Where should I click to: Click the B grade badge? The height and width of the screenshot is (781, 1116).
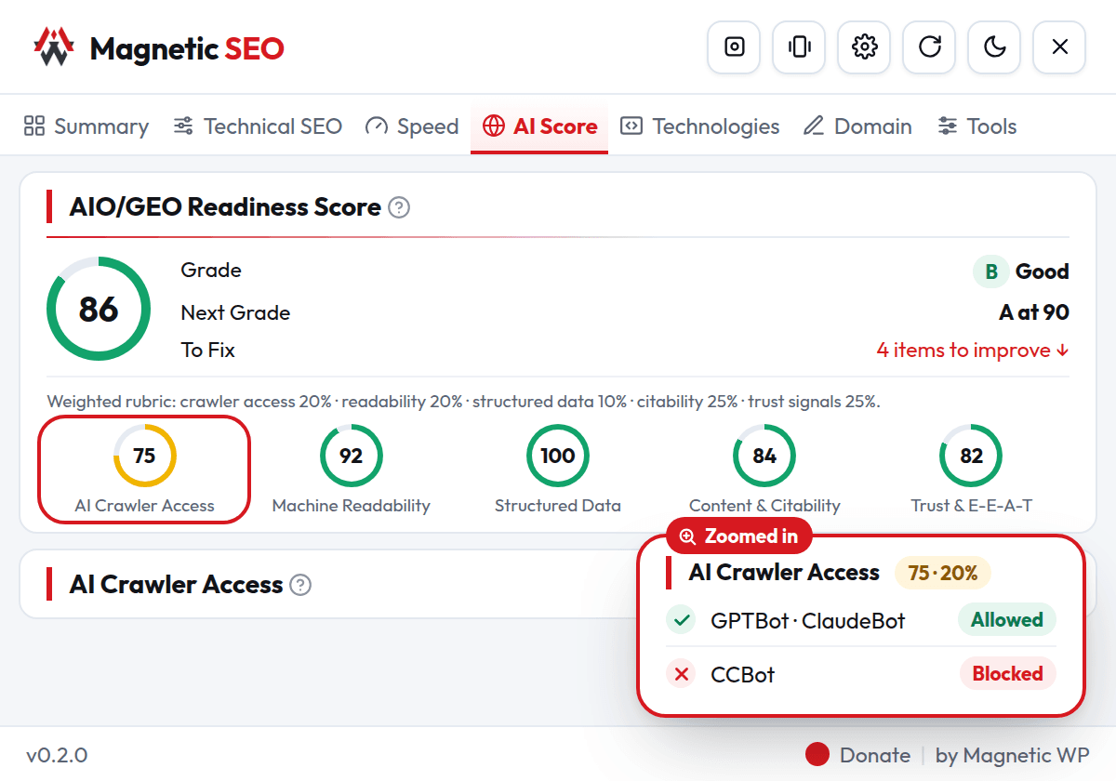pyautogui.click(x=991, y=271)
